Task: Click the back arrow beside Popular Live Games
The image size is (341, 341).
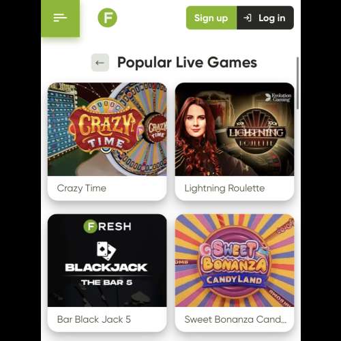Action: tap(100, 63)
